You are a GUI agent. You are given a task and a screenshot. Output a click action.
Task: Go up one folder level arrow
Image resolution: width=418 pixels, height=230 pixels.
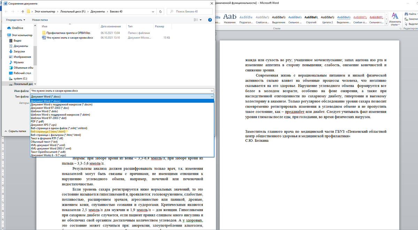tap(23, 11)
